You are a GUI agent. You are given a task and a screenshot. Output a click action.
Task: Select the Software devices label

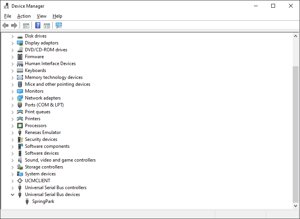click(x=42, y=153)
